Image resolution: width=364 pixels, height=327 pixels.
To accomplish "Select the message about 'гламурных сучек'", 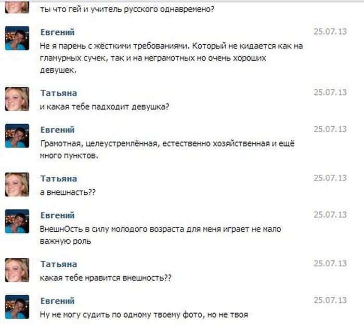I will coord(171,58).
